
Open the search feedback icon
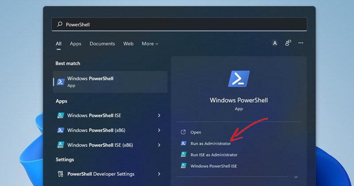(288, 43)
